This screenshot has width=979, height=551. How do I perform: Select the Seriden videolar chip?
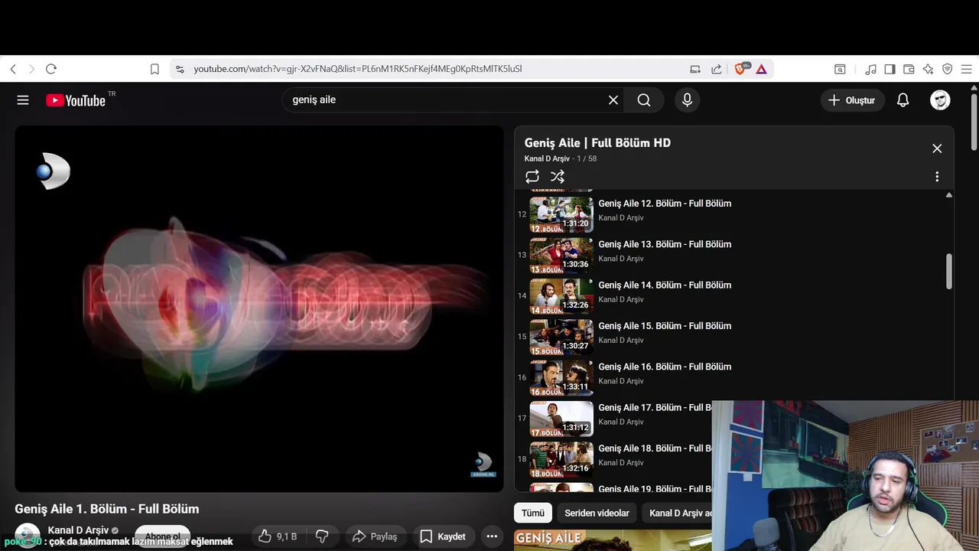597,513
